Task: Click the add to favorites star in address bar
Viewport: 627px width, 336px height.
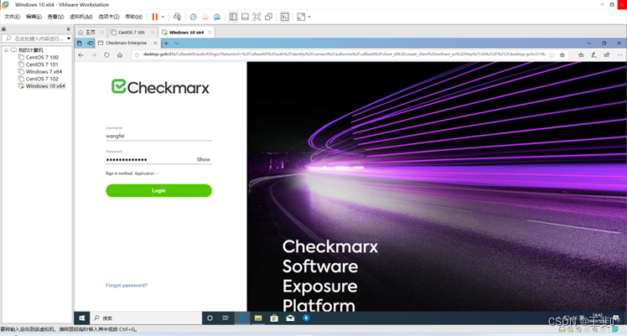Action: click(562, 55)
